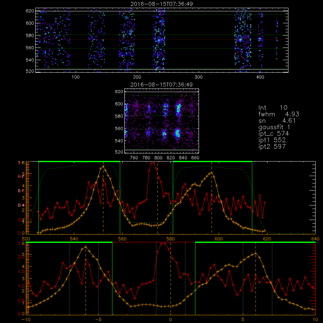The width and height of the screenshot is (323, 323).
Task: Click x-axis label -5 on bottom plot
Action: pyautogui.click(x=98, y=319)
